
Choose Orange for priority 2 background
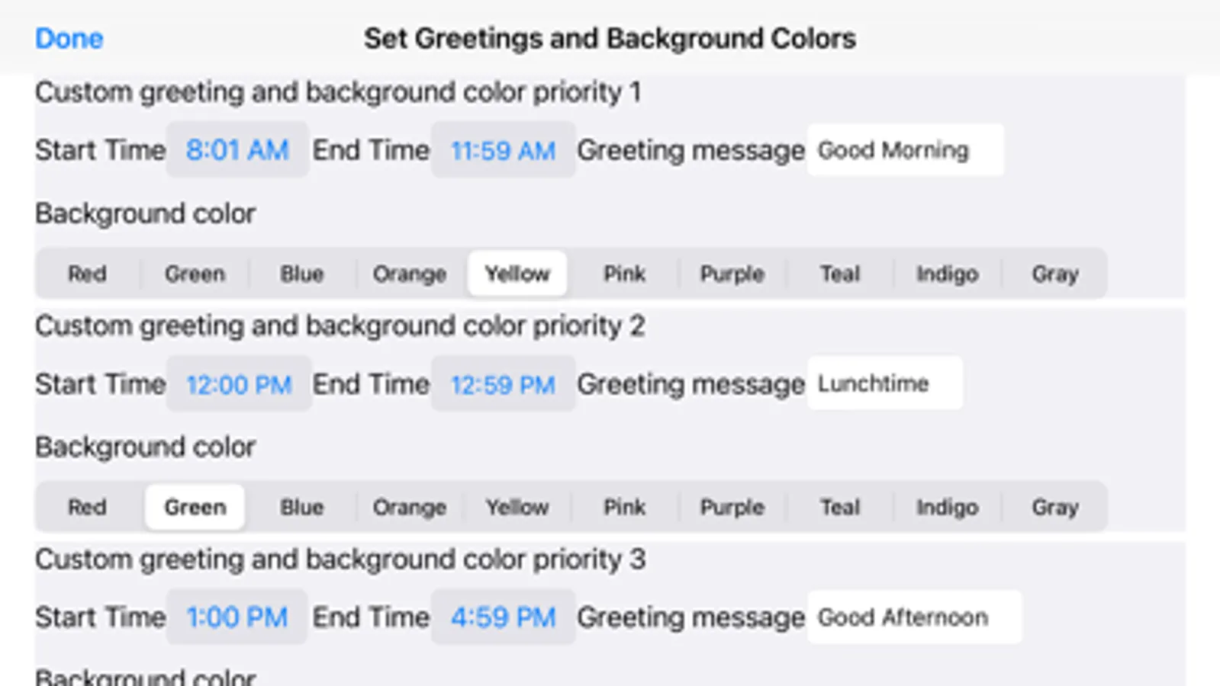coord(410,507)
